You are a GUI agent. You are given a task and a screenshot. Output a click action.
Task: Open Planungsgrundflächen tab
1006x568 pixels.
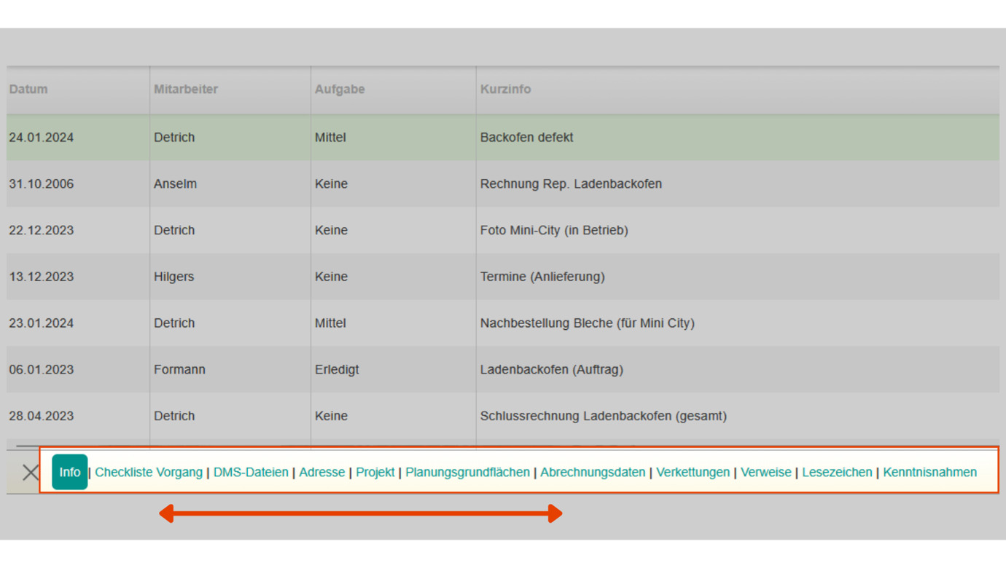click(467, 472)
